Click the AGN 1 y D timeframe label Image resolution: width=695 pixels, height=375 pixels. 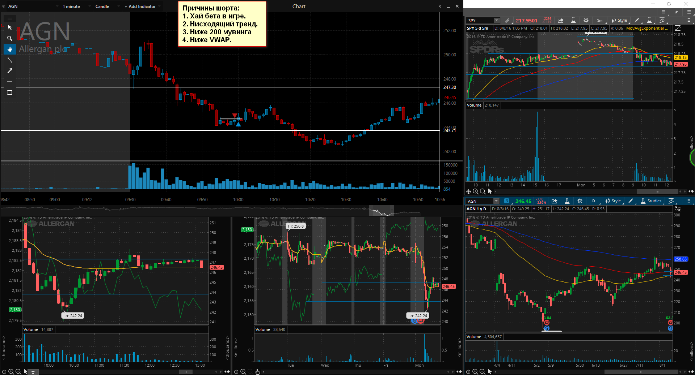[476, 209]
